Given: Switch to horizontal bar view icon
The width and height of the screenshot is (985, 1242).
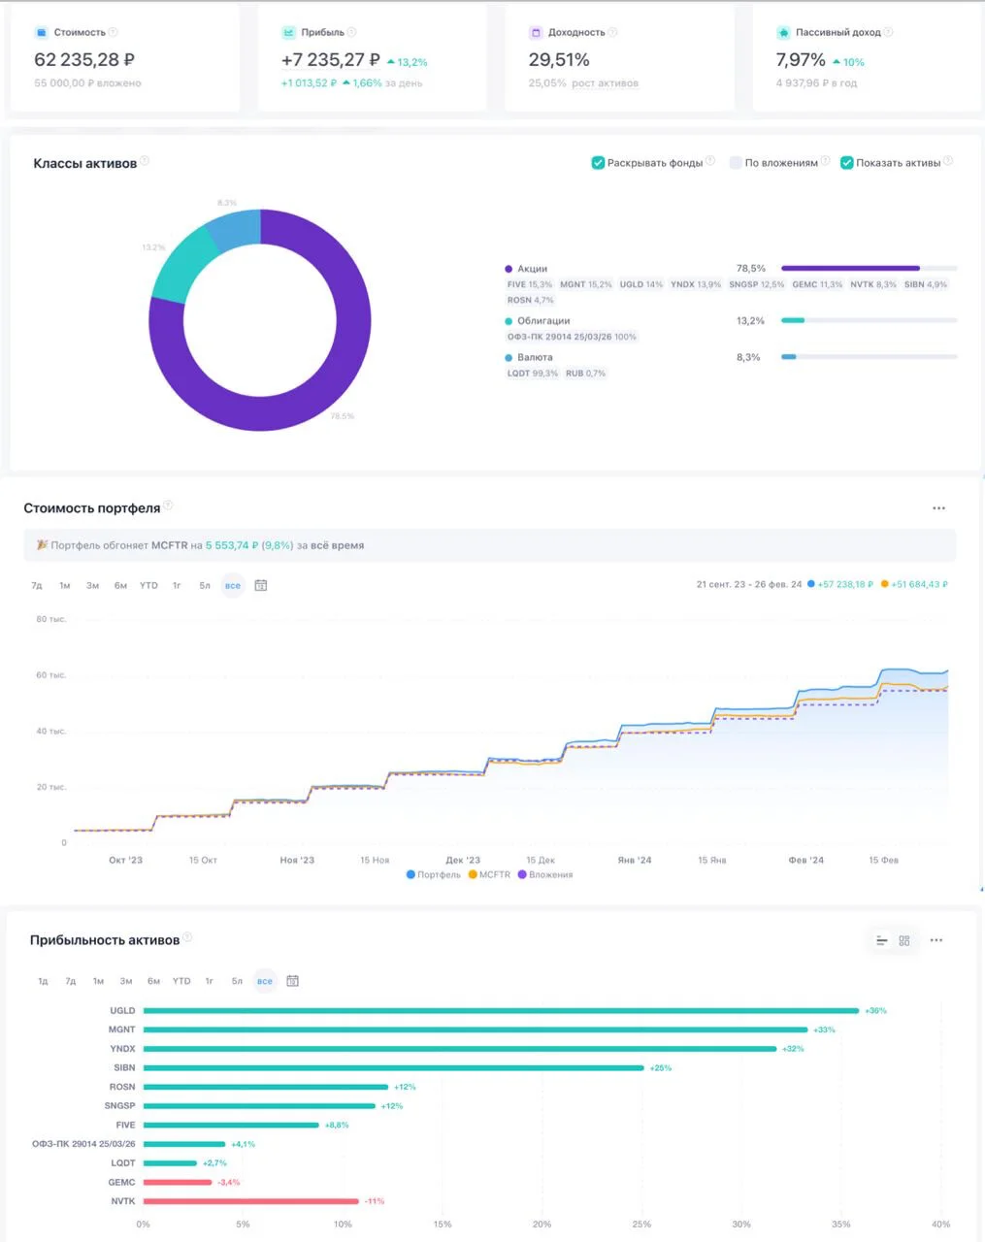Looking at the screenshot, I should pos(881,940).
